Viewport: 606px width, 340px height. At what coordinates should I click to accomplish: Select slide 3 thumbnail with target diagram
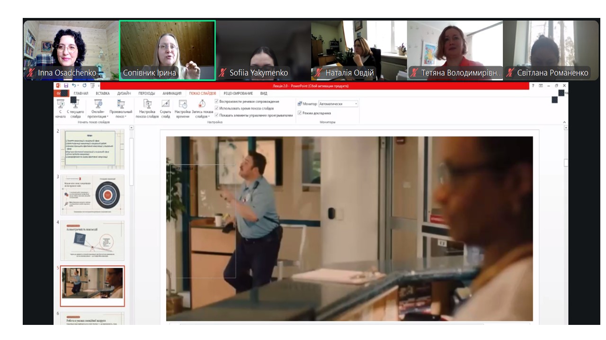[x=92, y=195]
